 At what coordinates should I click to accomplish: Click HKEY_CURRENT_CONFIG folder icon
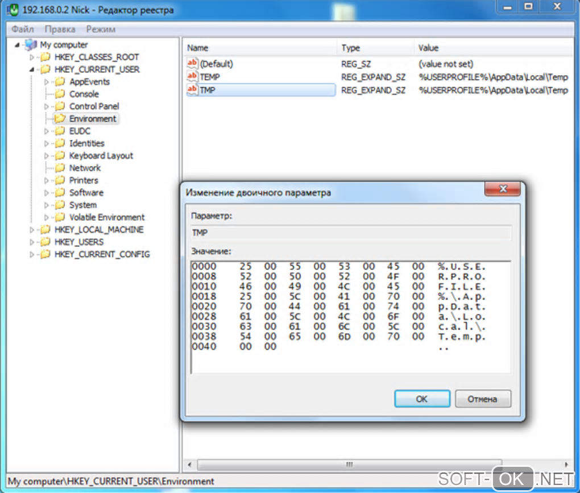[x=45, y=254]
